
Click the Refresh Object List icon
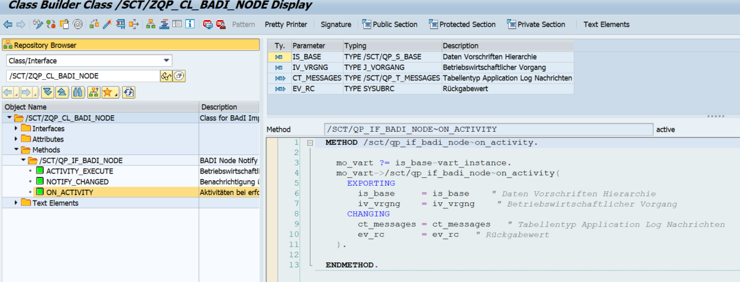[128, 93]
